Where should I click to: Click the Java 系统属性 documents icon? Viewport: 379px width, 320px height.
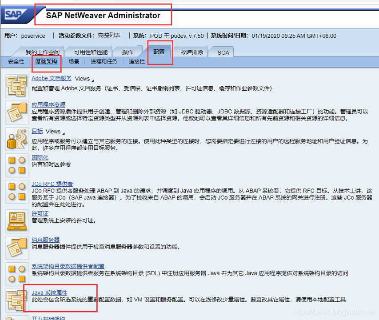(x=17, y=300)
